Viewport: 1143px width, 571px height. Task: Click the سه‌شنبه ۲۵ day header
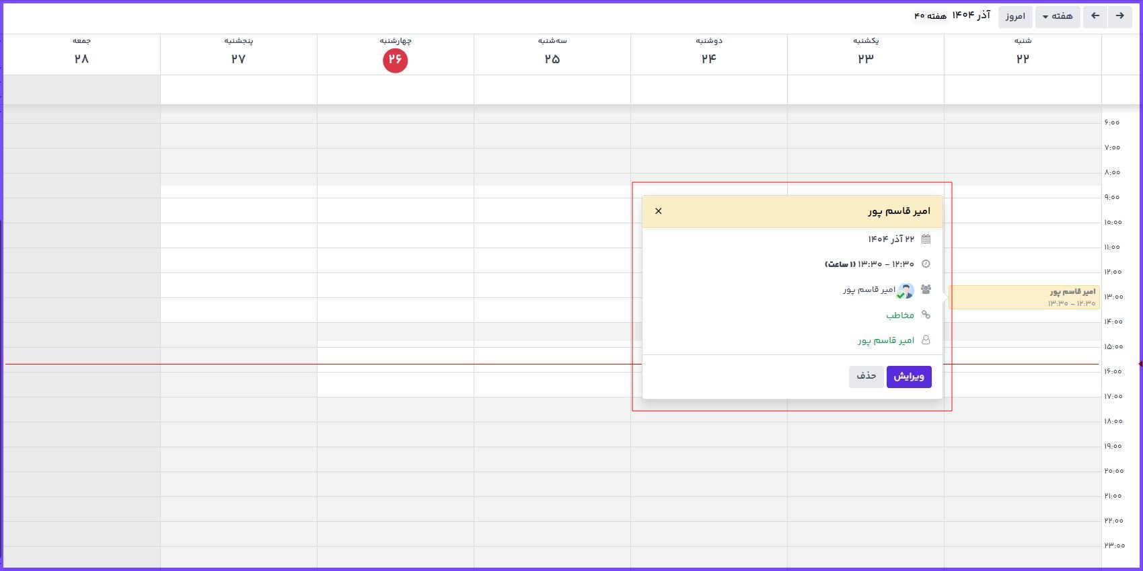(x=552, y=52)
